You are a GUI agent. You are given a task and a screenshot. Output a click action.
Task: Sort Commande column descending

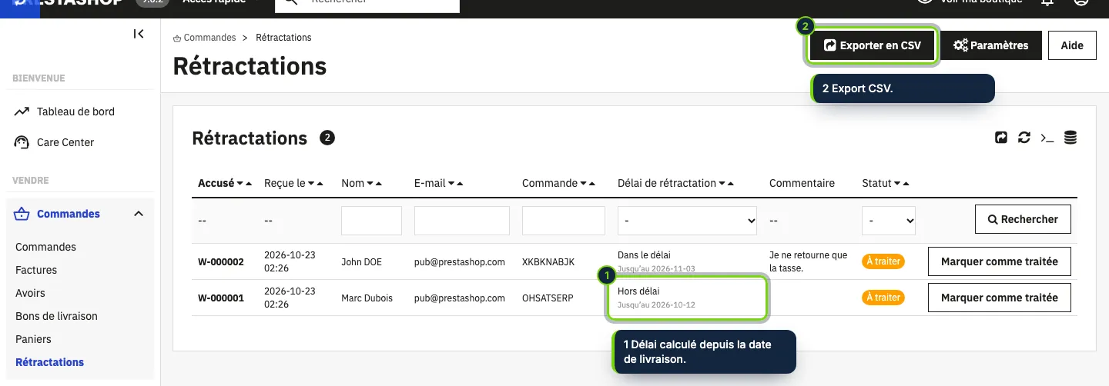584,184
